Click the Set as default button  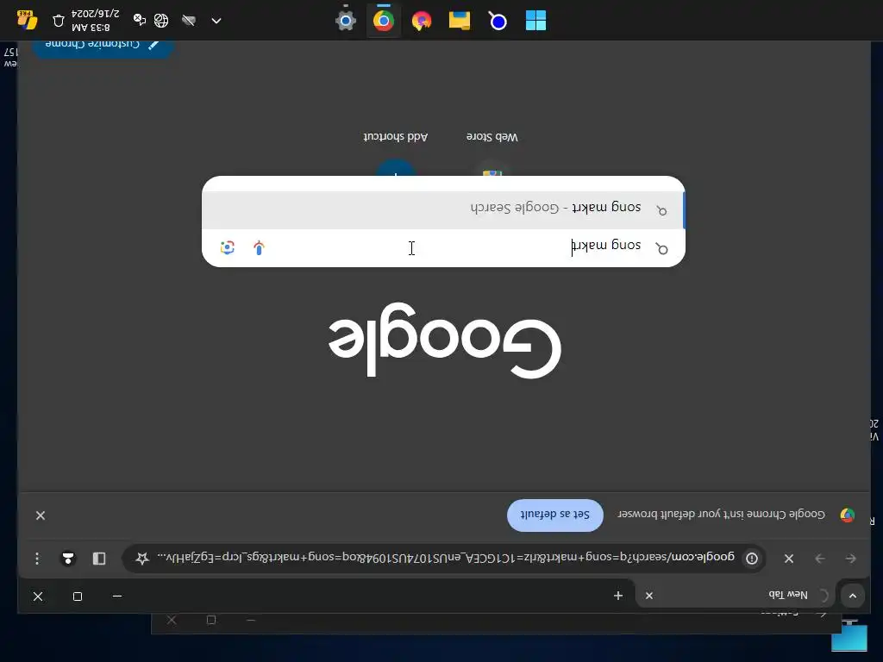click(554, 515)
